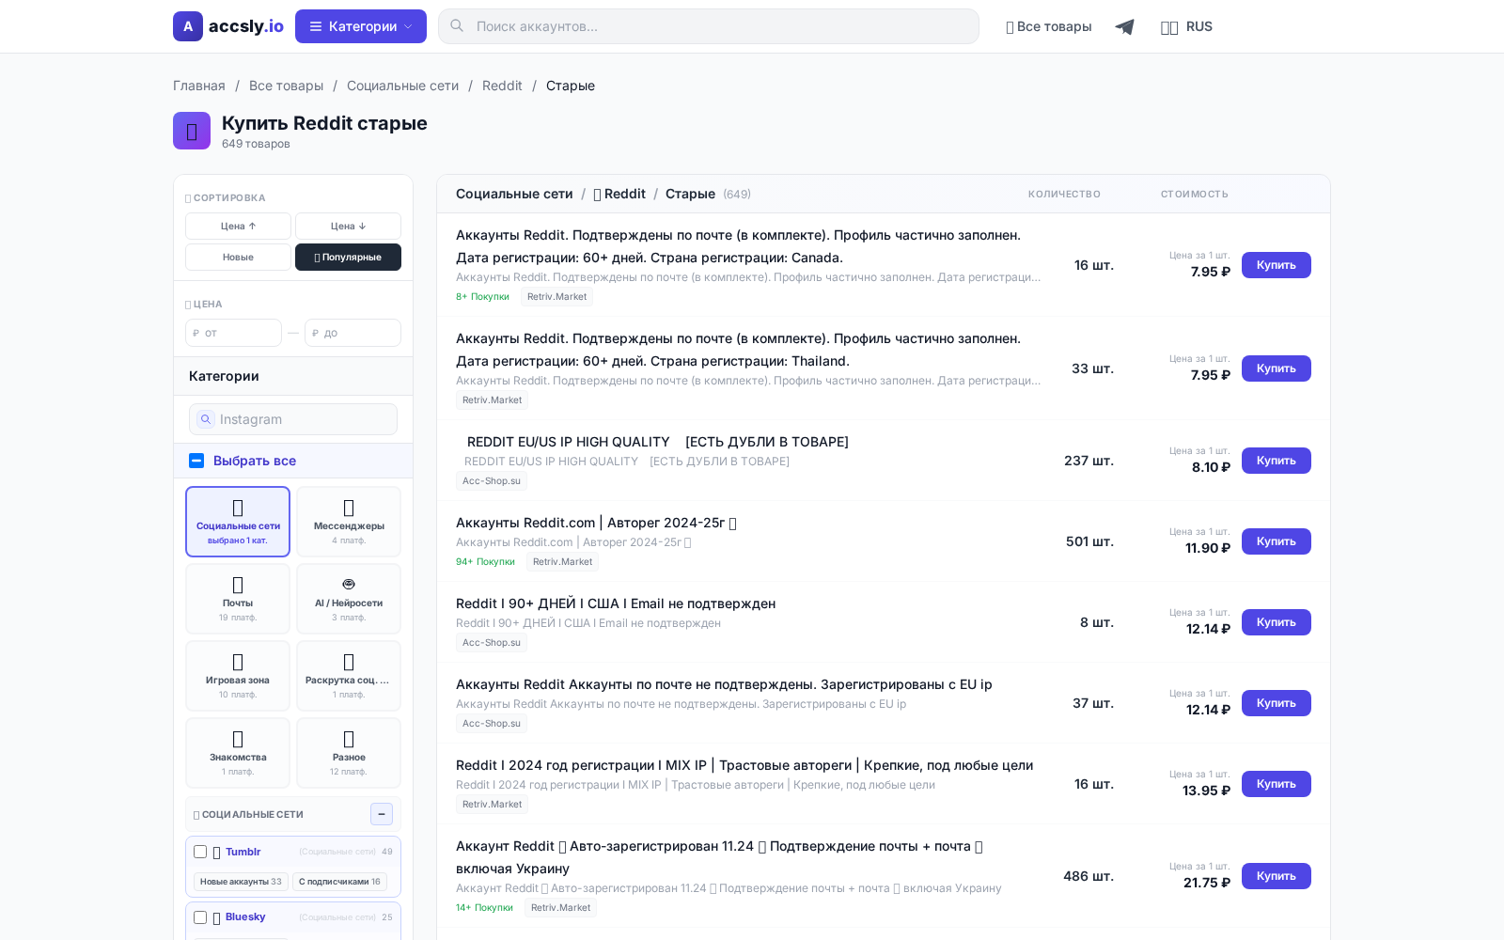This screenshot has height=940, width=1504.
Task: Focus the Поиск аккаунтов search field
Action: click(709, 26)
